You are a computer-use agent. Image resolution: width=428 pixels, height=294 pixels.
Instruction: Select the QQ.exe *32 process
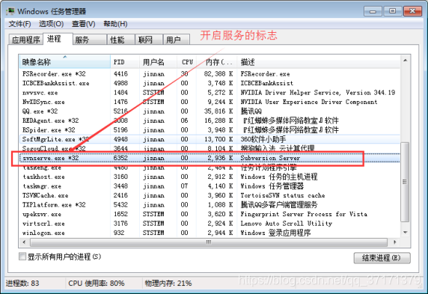point(210,111)
